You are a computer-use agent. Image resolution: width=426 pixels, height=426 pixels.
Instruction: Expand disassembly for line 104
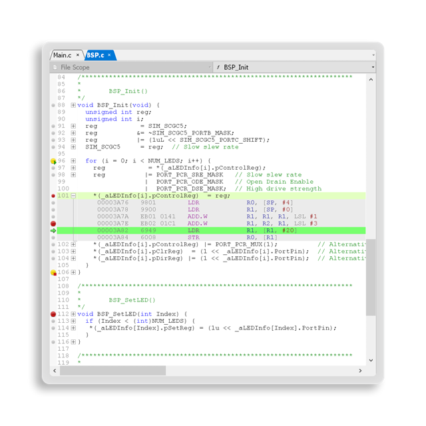73,258
